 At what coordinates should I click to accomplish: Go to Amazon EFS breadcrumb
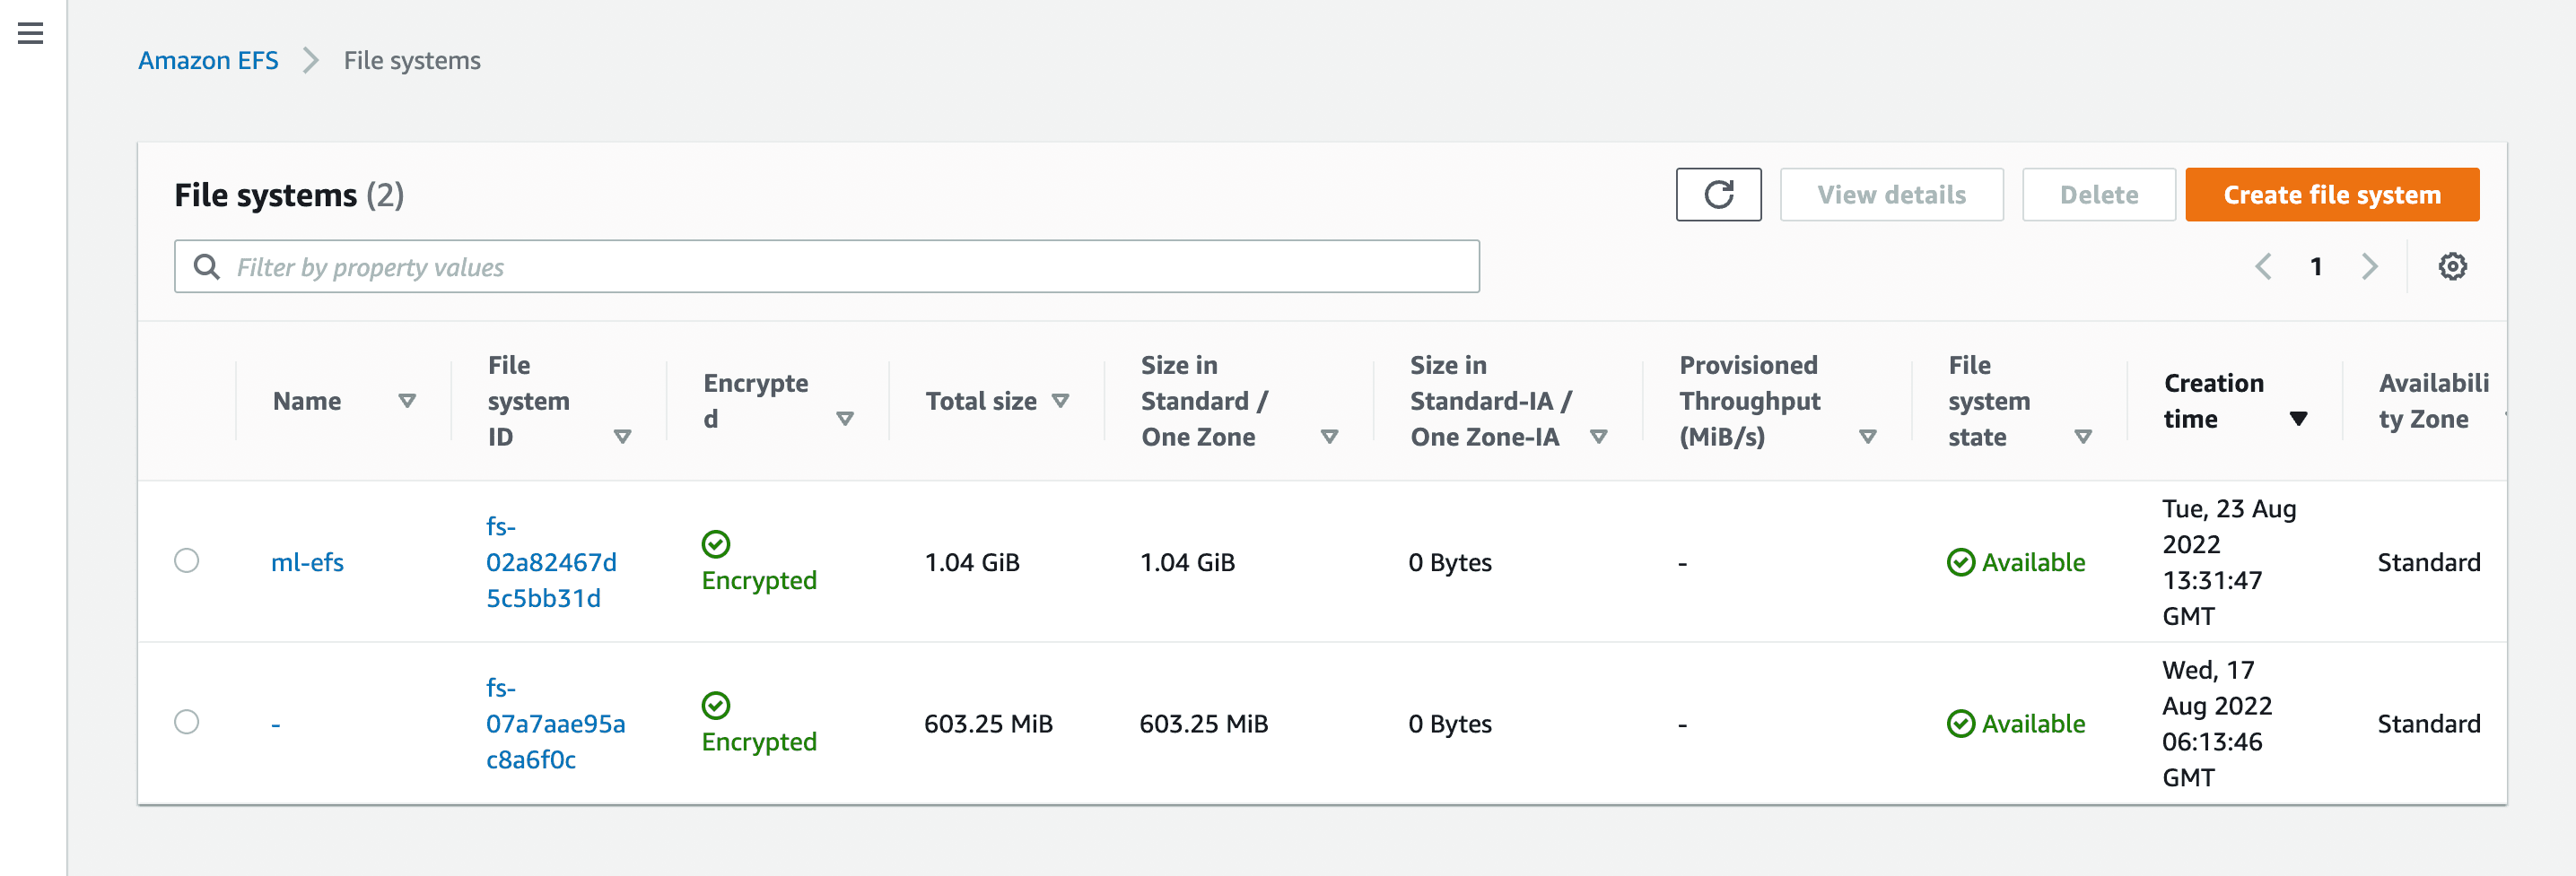[x=208, y=61]
